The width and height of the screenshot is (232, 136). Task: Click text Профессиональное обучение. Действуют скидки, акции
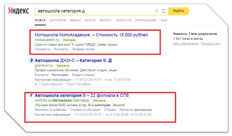tap(76, 70)
